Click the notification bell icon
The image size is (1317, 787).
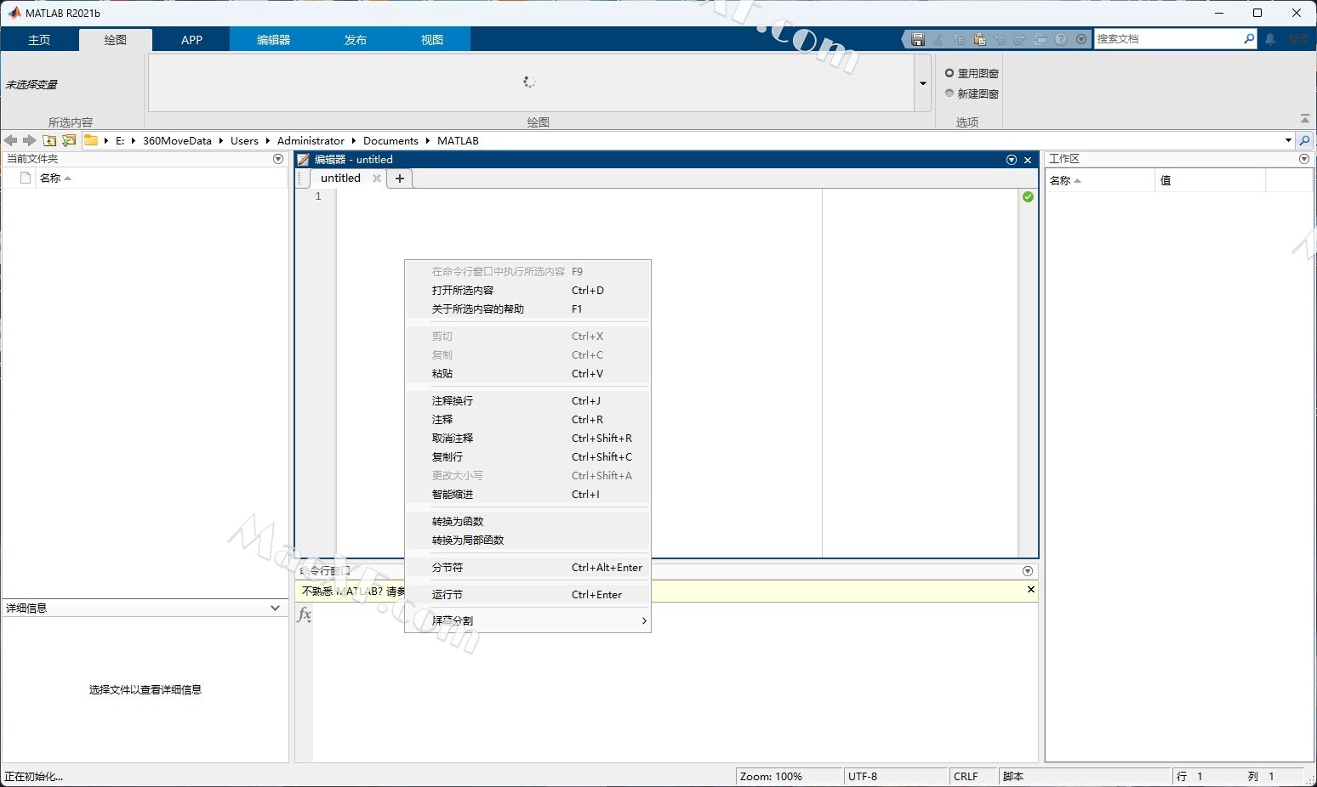[x=1270, y=39]
